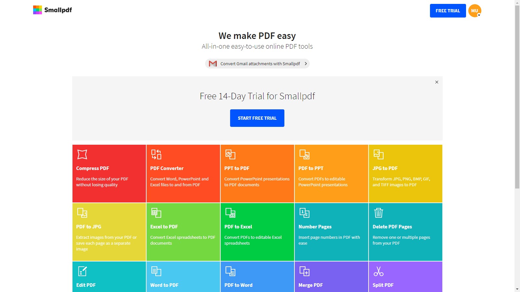Click the PDF to JPG title
520x292 pixels.
pyautogui.click(x=89, y=227)
